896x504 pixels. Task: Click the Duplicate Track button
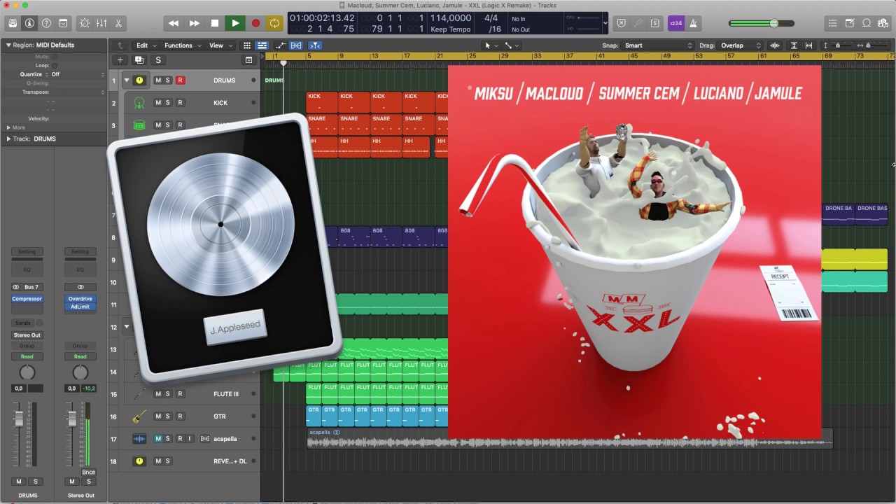(x=139, y=60)
